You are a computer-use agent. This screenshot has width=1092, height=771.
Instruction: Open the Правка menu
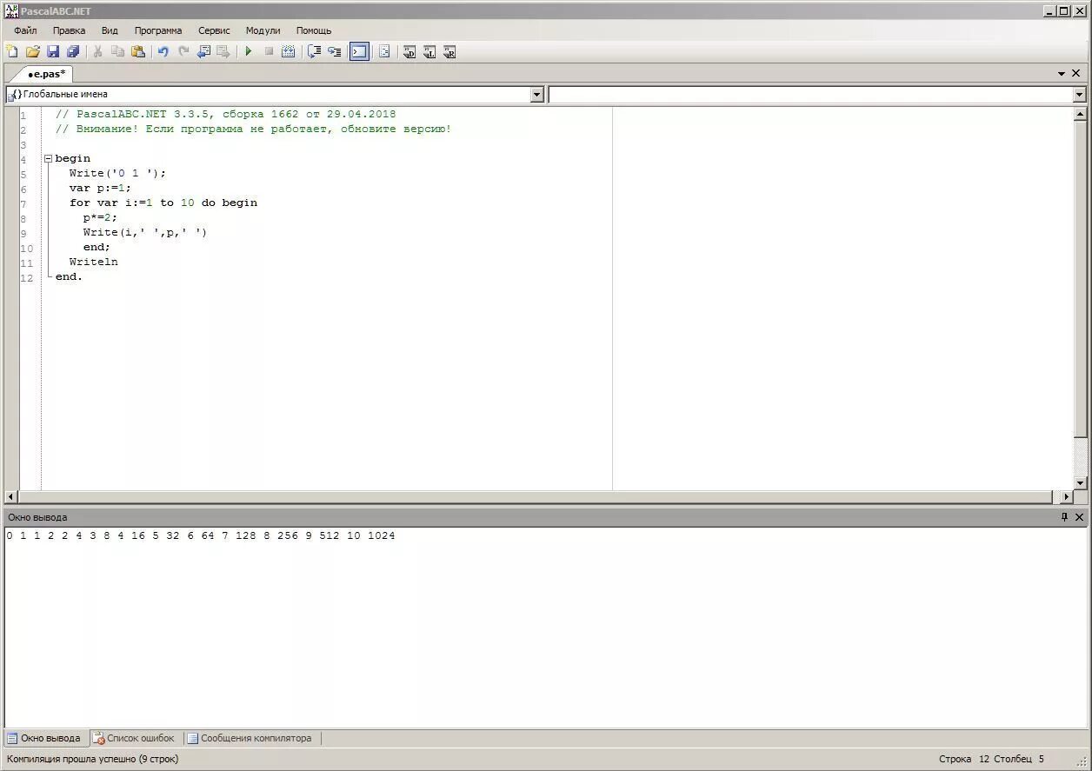click(x=69, y=30)
